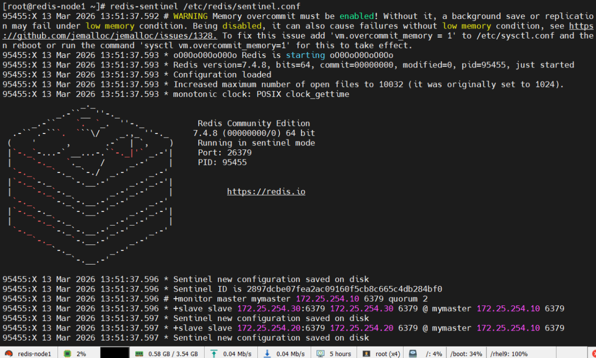The height and width of the screenshot is (358, 596).
Task: Click the yellow 'WARNING' word
Action: tap(190, 16)
